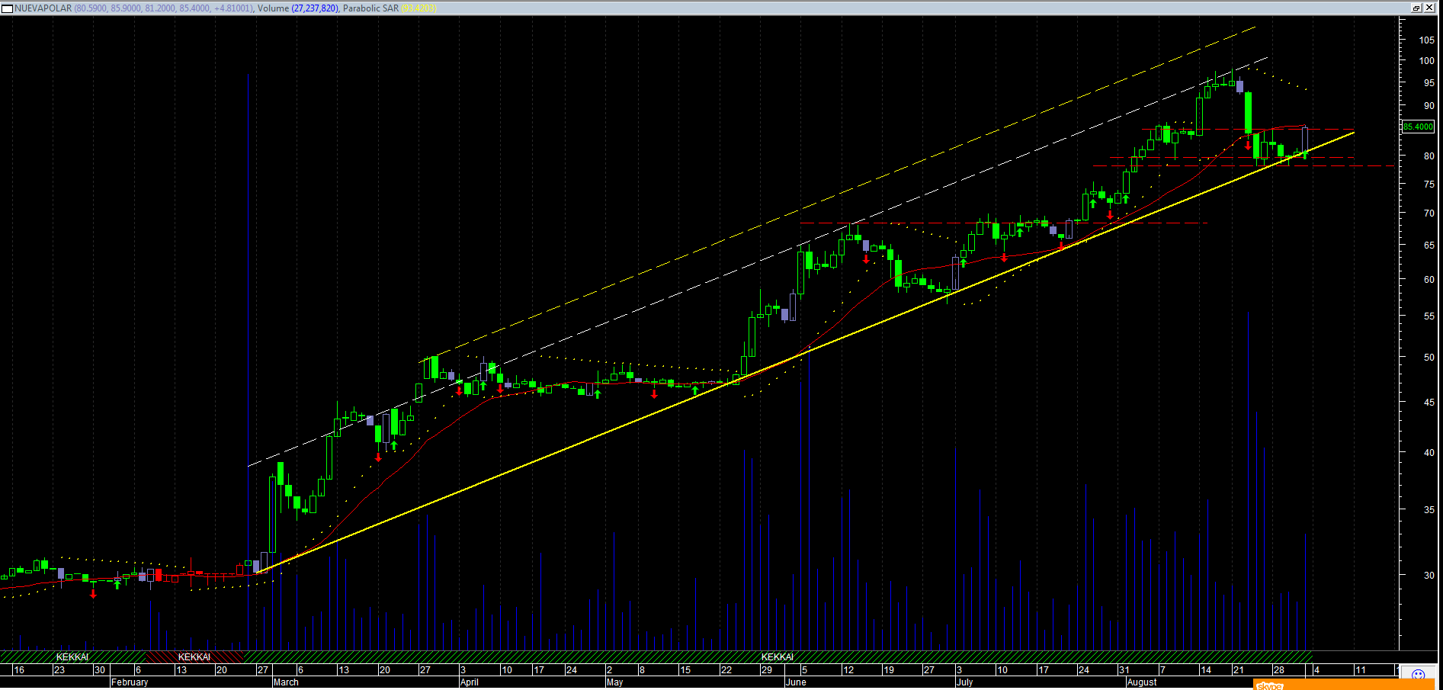Click the 95 price axis label
The width and height of the screenshot is (1443, 690).
(x=1429, y=83)
